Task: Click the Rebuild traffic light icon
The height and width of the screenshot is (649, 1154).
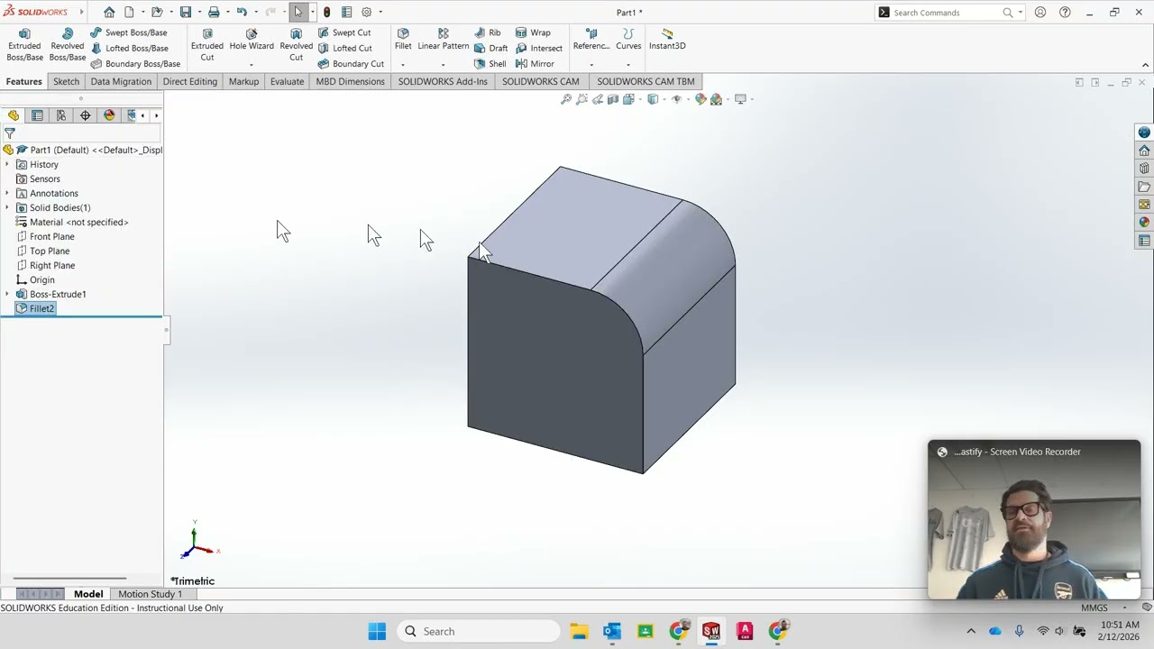Action: 326,13
